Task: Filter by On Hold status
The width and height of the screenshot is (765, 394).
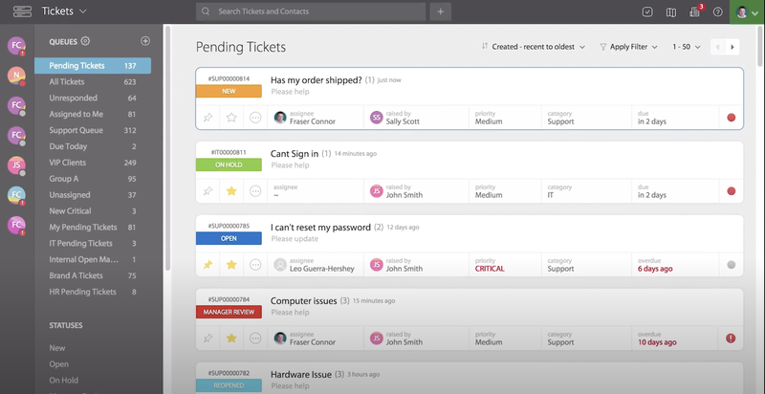Action: pos(63,380)
